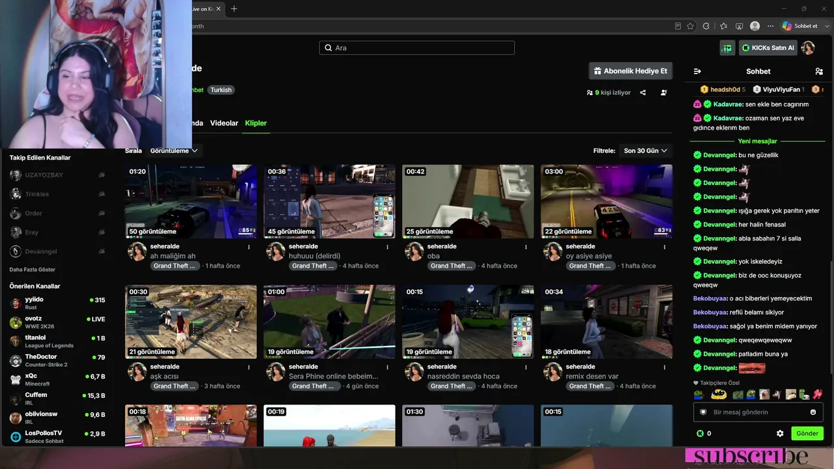Click in the Ara search field
Image resolution: width=834 pixels, height=469 pixels.
pos(417,48)
